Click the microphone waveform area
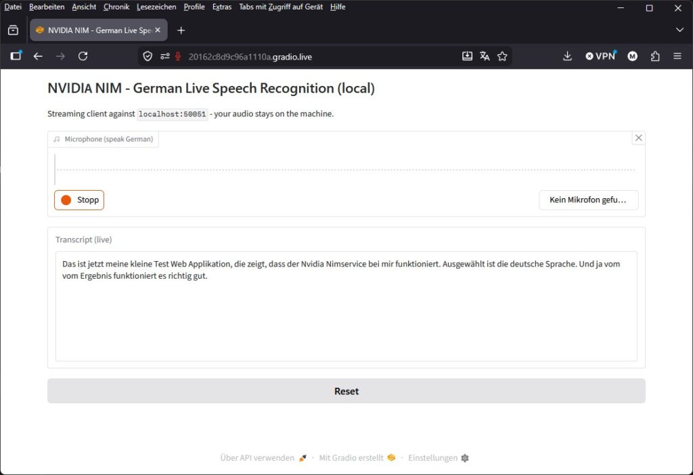Viewport: 693px width, 475px height. click(346, 170)
